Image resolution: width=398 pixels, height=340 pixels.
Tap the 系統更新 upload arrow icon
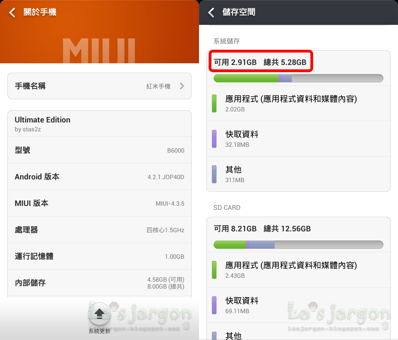tap(99, 313)
